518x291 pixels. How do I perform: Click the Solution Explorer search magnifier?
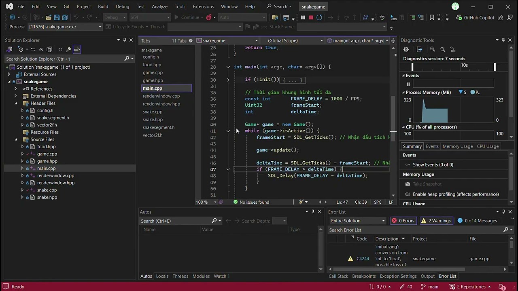(x=127, y=59)
